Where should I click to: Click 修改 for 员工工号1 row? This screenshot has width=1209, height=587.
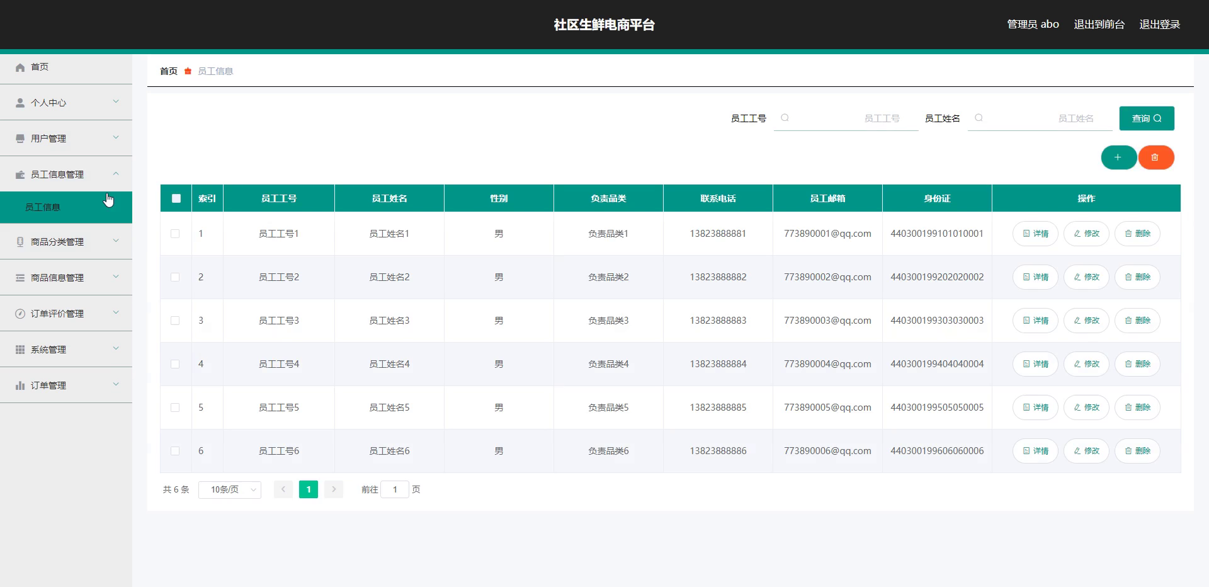(x=1086, y=234)
